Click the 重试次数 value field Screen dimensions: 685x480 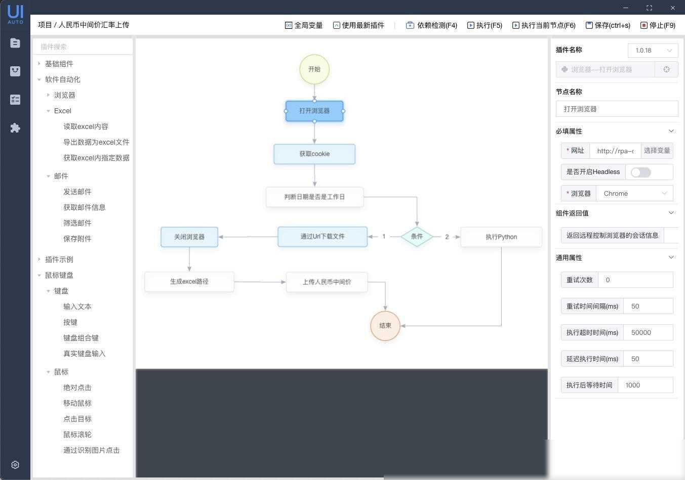tap(635, 280)
